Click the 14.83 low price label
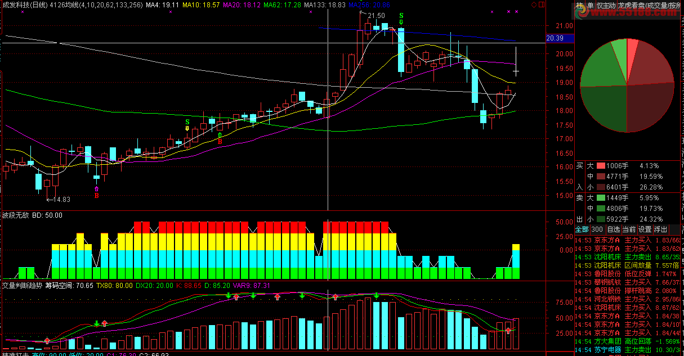Viewport: 684px width, 356px height. point(62,200)
